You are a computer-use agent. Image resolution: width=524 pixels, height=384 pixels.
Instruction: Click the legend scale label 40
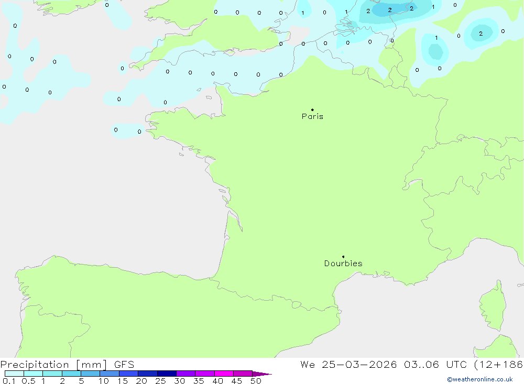217,381
